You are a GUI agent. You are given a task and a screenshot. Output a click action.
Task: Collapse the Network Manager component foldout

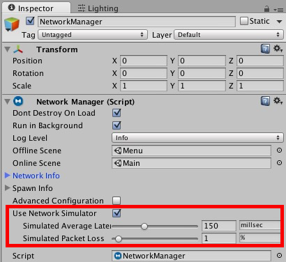pyautogui.click(x=8, y=102)
